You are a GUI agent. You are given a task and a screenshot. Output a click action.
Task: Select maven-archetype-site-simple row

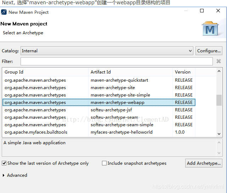(99, 95)
